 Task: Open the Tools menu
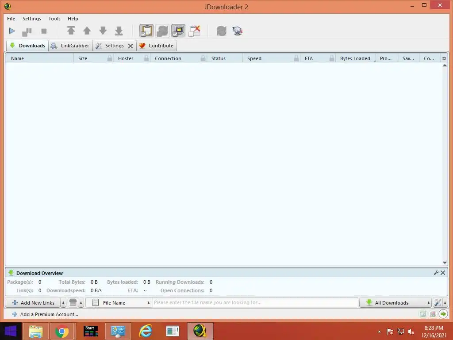[x=54, y=19]
